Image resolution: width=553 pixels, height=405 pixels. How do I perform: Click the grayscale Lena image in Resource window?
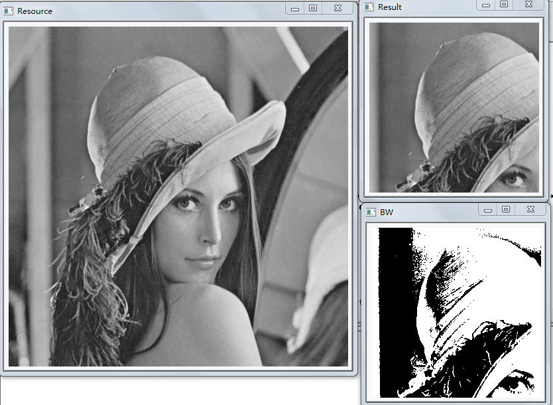[x=178, y=197]
